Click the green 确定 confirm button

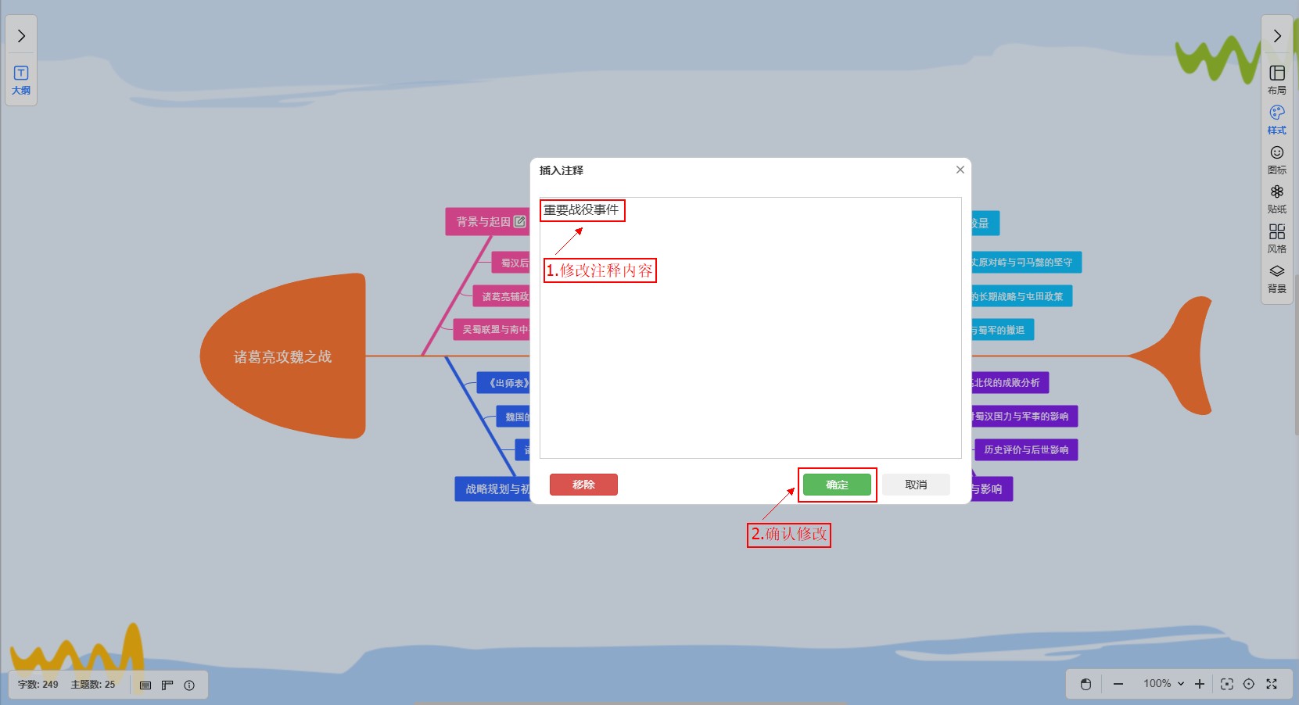click(837, 485)
